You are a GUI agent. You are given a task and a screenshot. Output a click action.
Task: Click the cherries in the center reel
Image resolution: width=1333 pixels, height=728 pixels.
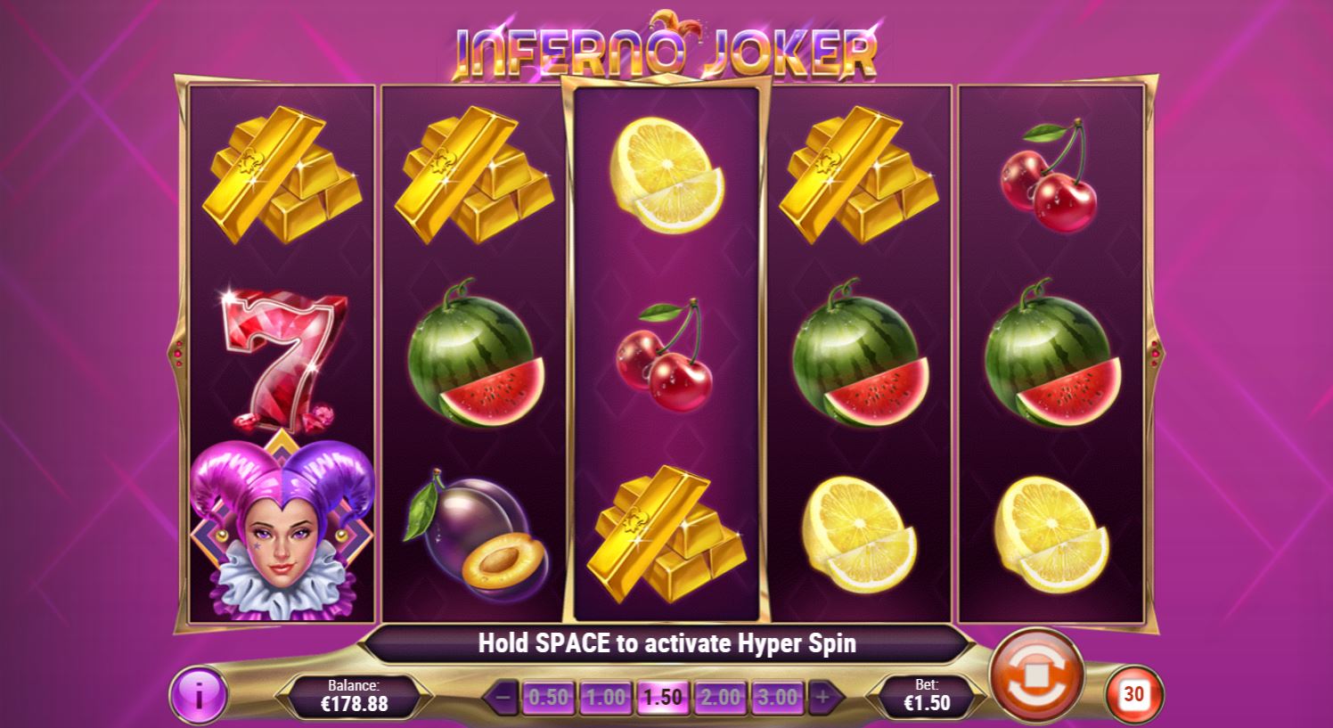click(666, 358)
